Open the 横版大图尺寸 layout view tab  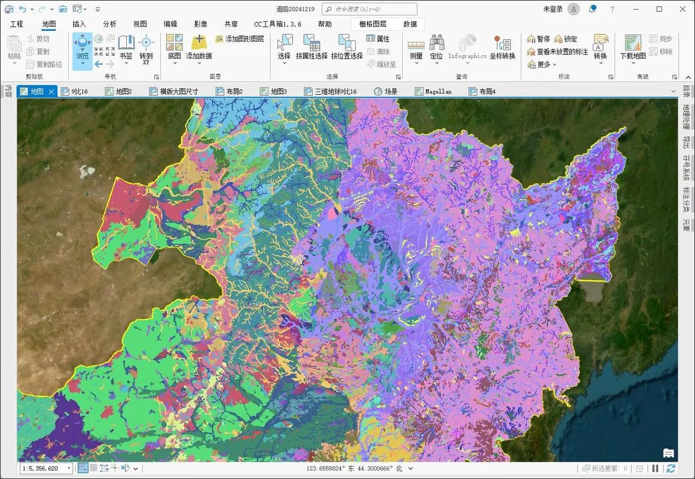tap(174, 92)
